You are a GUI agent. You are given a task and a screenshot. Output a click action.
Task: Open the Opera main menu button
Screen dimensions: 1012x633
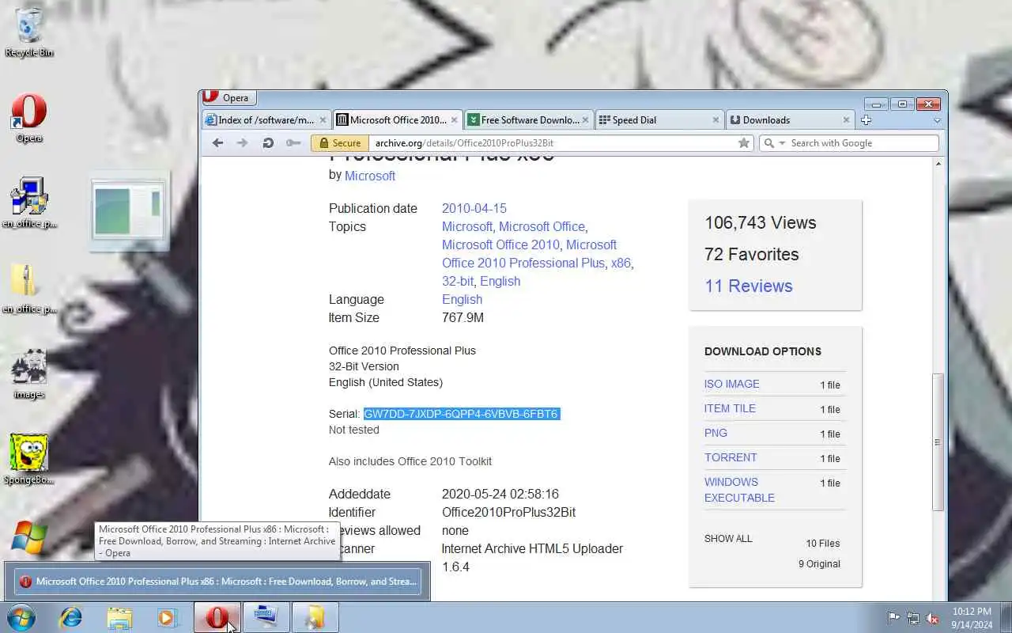point(228,98)
